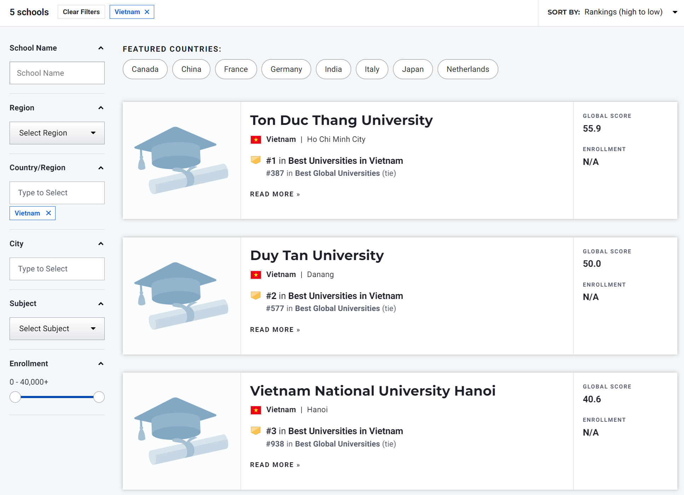Image resolution: width=684 pixels, height=495 pixels.
Task: Click Read More for Duy Tan University
Action: tap(275, 330)
